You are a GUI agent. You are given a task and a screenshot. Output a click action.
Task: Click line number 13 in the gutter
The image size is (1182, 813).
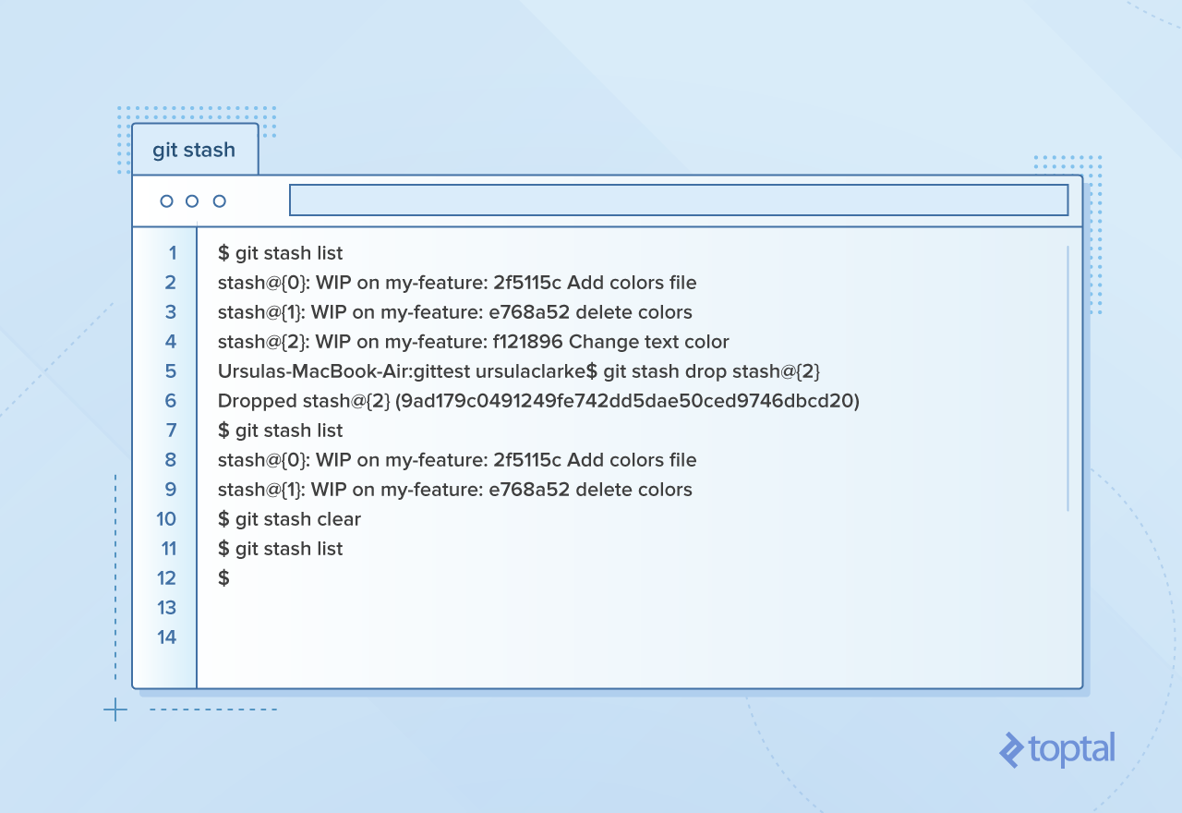coord(166,608)
